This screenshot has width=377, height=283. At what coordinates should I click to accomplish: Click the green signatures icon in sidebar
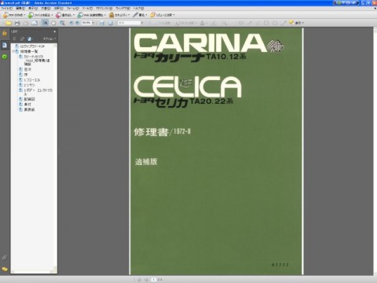(5, 57)
